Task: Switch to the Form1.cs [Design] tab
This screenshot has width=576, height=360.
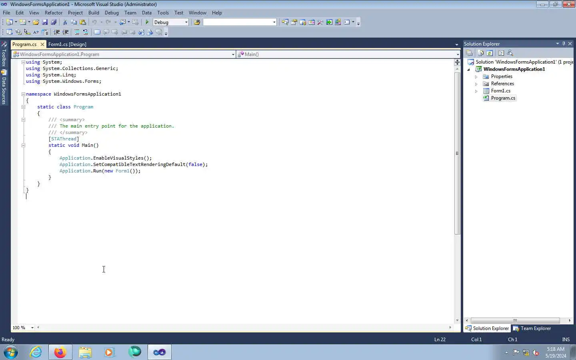Action: (67, 44)
